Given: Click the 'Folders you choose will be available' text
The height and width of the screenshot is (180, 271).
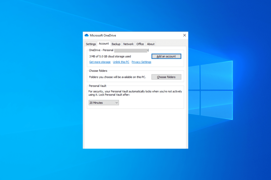Looking at the screenshot, I should click(x=117, y=77).
